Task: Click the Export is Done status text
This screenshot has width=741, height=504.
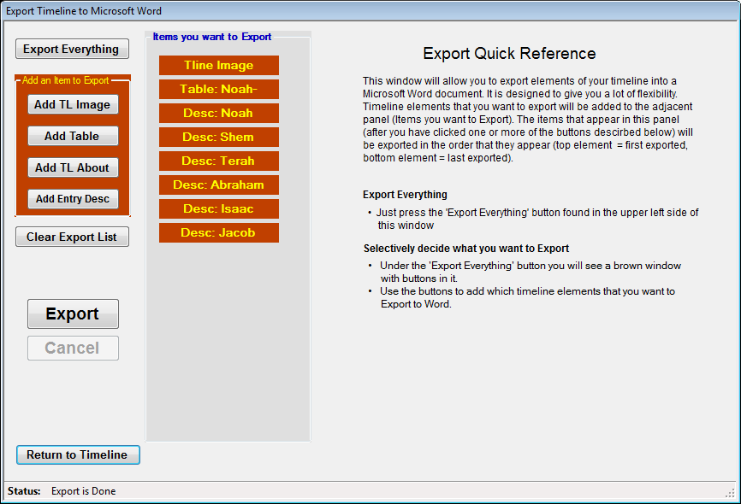Action: [x=83, y=491]
